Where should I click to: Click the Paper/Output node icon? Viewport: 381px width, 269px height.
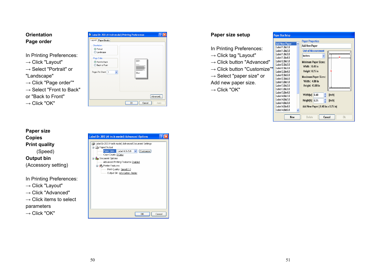coord(97,147)
